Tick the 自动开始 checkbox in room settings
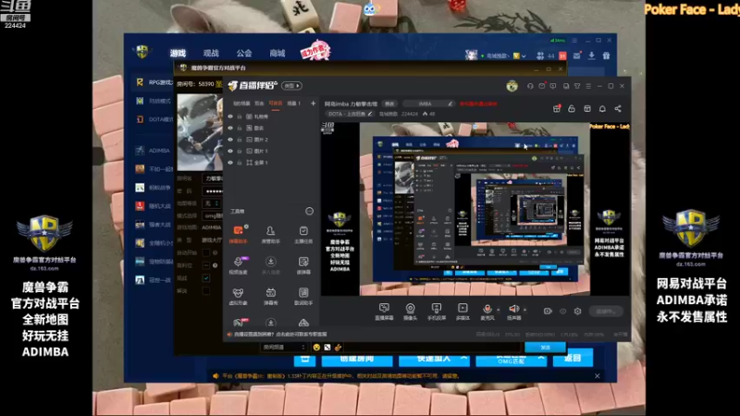The height and width of the screenshot is (416, 740). pos(206,252)
